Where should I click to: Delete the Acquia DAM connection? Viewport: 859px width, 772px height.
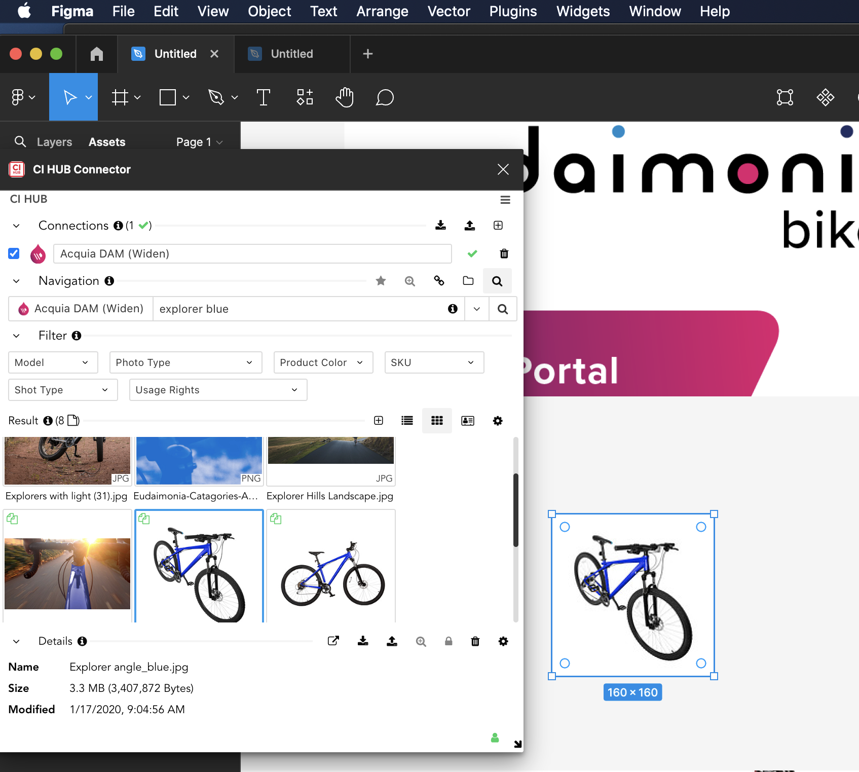pos(504,253)
